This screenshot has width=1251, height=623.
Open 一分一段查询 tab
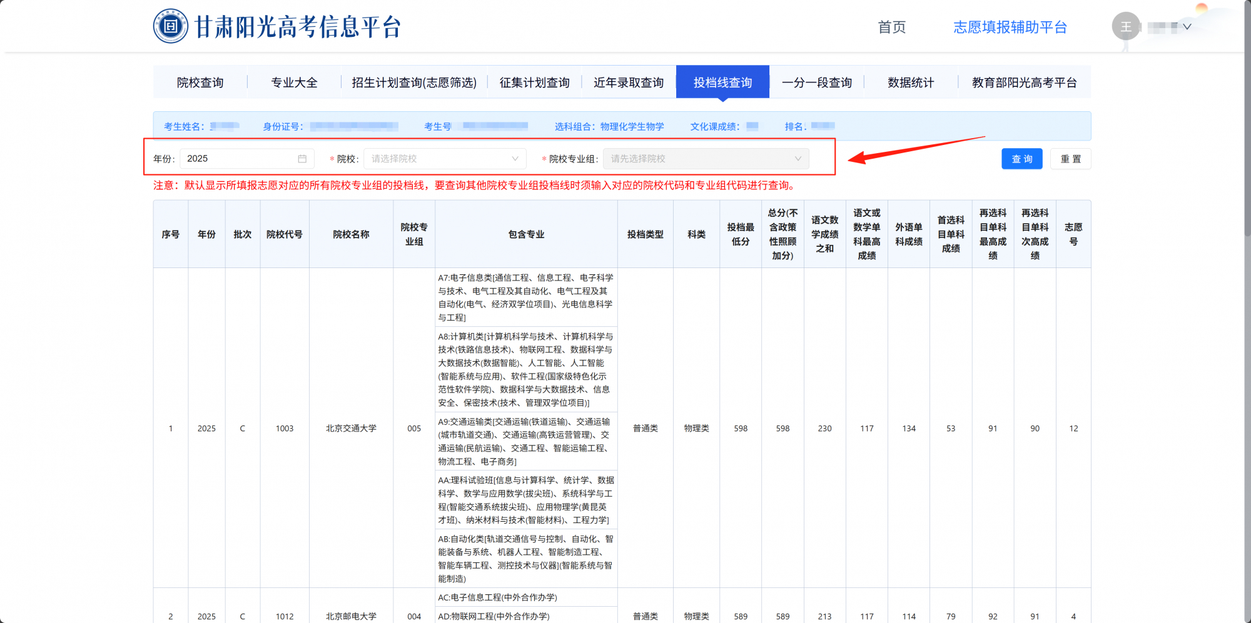click(x=817, y=82)
